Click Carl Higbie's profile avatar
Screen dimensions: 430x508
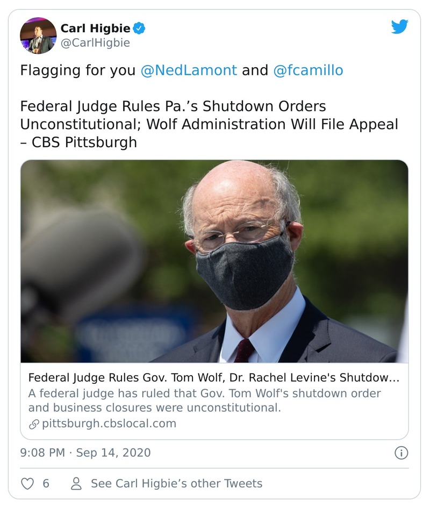[x=38, y=35]
